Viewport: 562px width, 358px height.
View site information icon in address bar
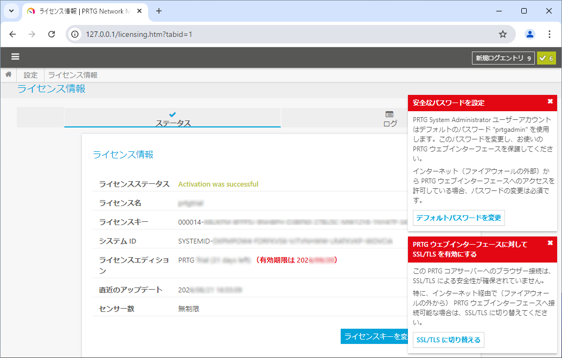coord(74,34)
